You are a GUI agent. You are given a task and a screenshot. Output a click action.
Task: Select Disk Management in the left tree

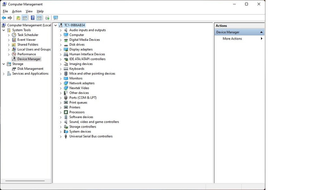click(30, 69)
